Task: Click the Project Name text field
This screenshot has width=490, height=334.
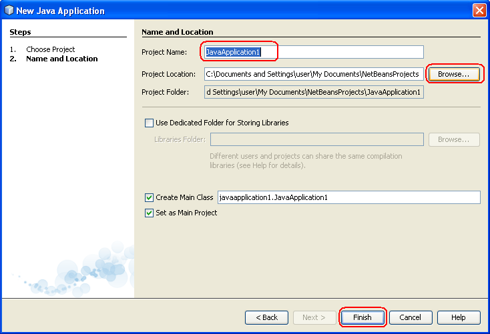Action: pyautogui.click(x=314, y=52)
